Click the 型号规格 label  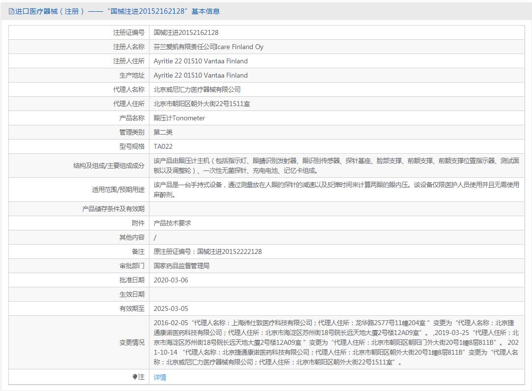[132, 146]
